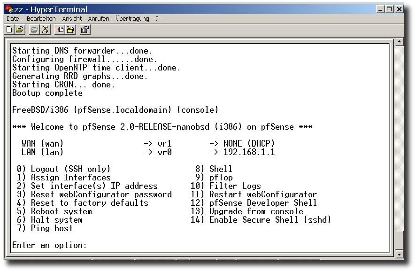Click the '192.168.1.1' IP address
416x272 pixels.
(249, 152)
